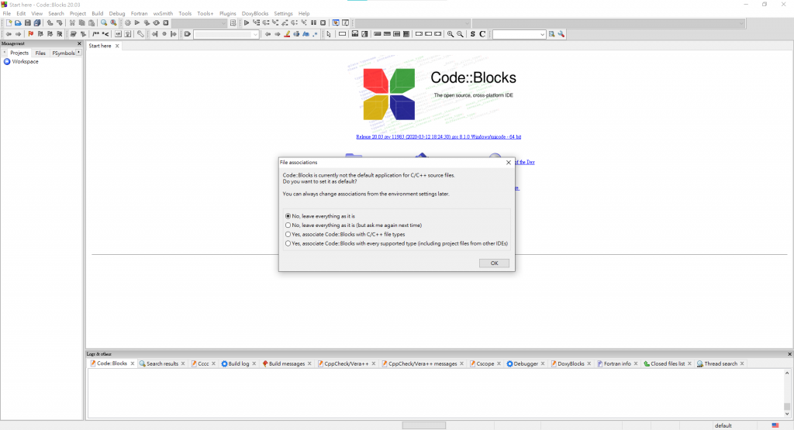Open the Release 20.03 revision link
This screenshot has height=430, width=794.
439,136
